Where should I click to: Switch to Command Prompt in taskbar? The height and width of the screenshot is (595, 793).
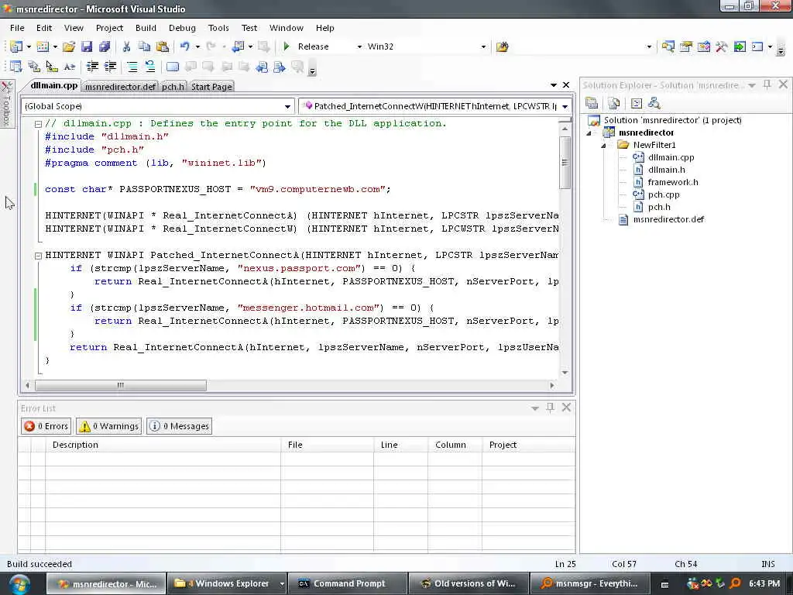(348, 583)
